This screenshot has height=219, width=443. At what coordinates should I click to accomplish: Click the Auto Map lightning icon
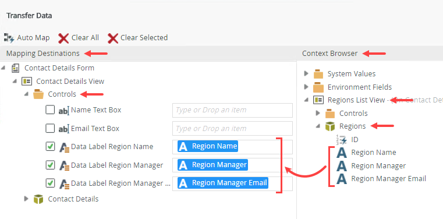coord(9,38)
